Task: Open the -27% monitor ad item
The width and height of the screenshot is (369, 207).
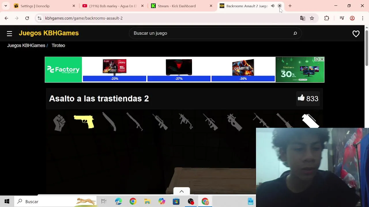Action: tap(179, 70)
